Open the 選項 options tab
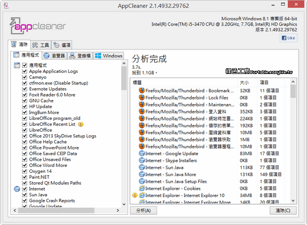 pos(62,45)
